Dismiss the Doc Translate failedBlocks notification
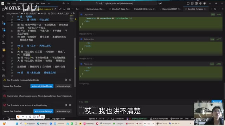 [70, 80]
